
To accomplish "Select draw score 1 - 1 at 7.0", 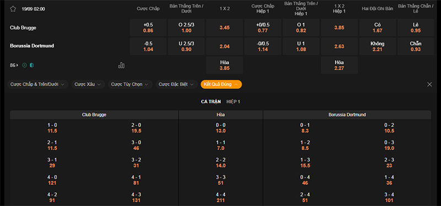I will click(x=221, y=145).
